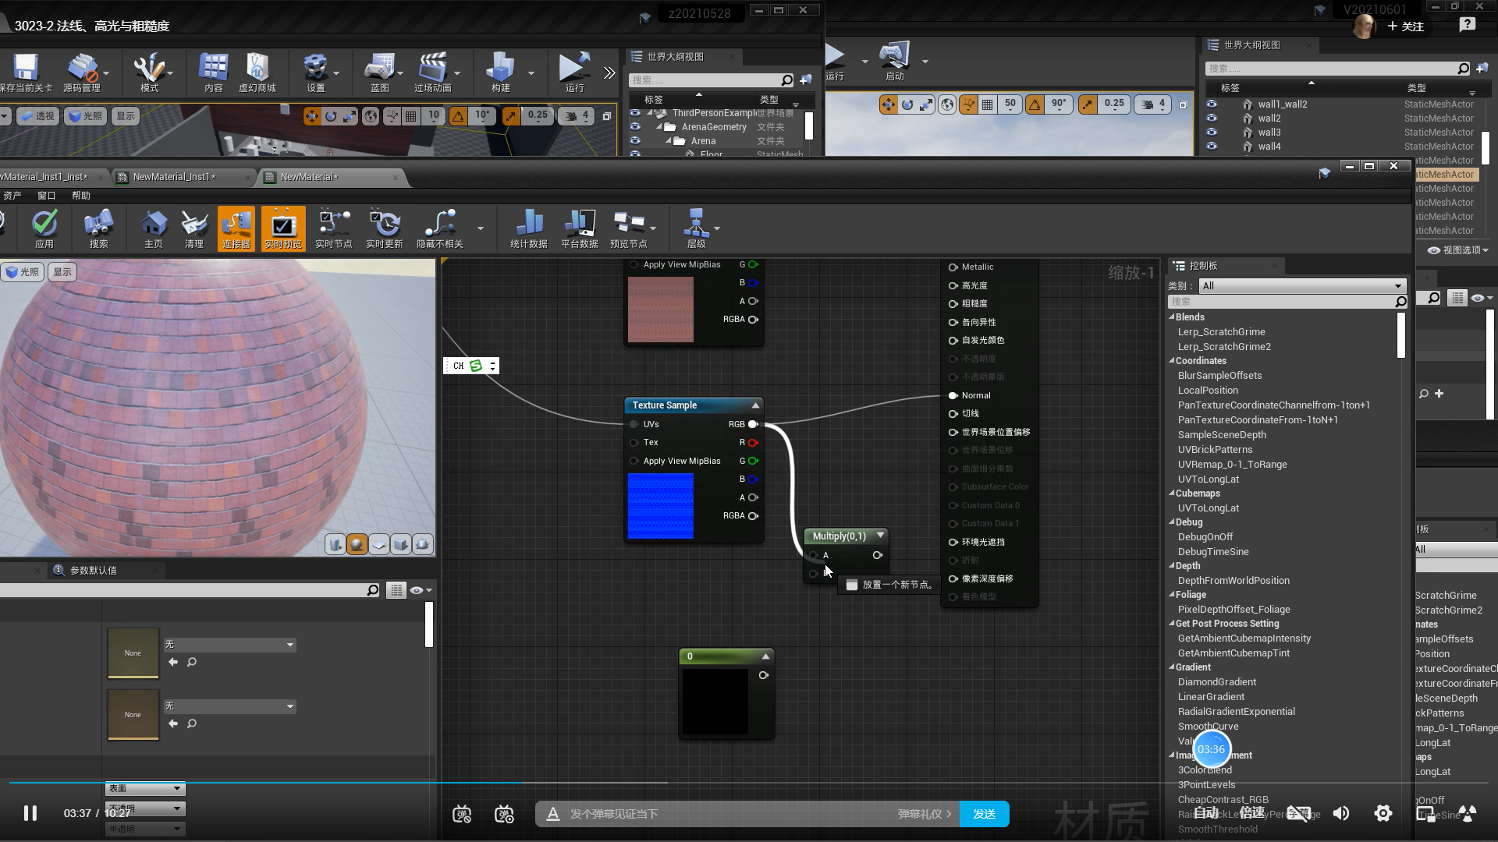Click the Clean Up (清理) toolbar icon
Screen dimensions: 1498x842
tap(194, 228)
